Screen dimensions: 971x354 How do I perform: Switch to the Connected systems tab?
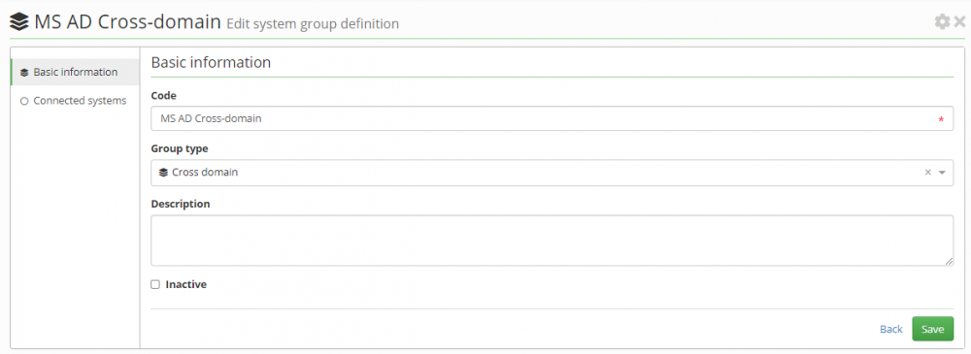coord(75,101)
